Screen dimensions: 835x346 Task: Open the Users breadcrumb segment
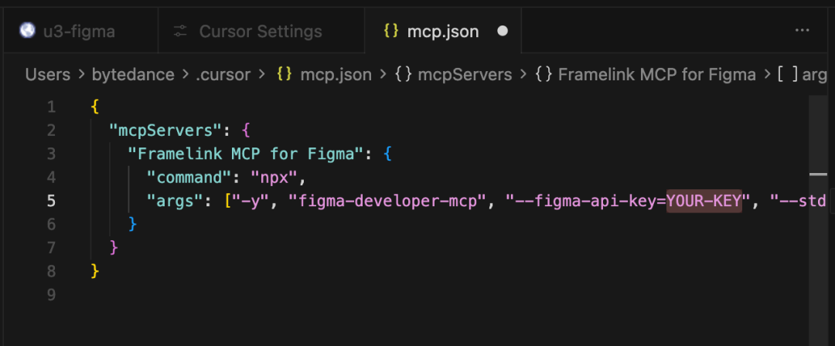(47, 75)
